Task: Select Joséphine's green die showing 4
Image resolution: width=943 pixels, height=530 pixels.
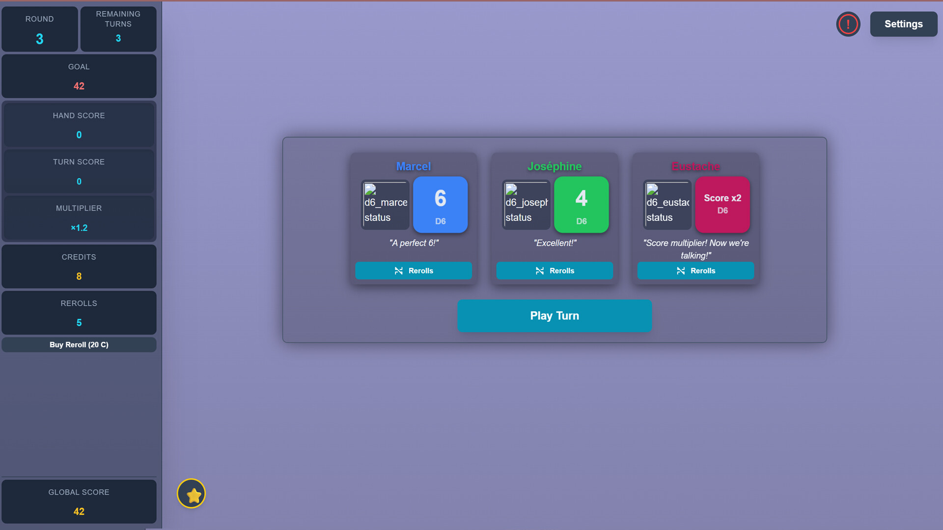Action: [581, 205]
